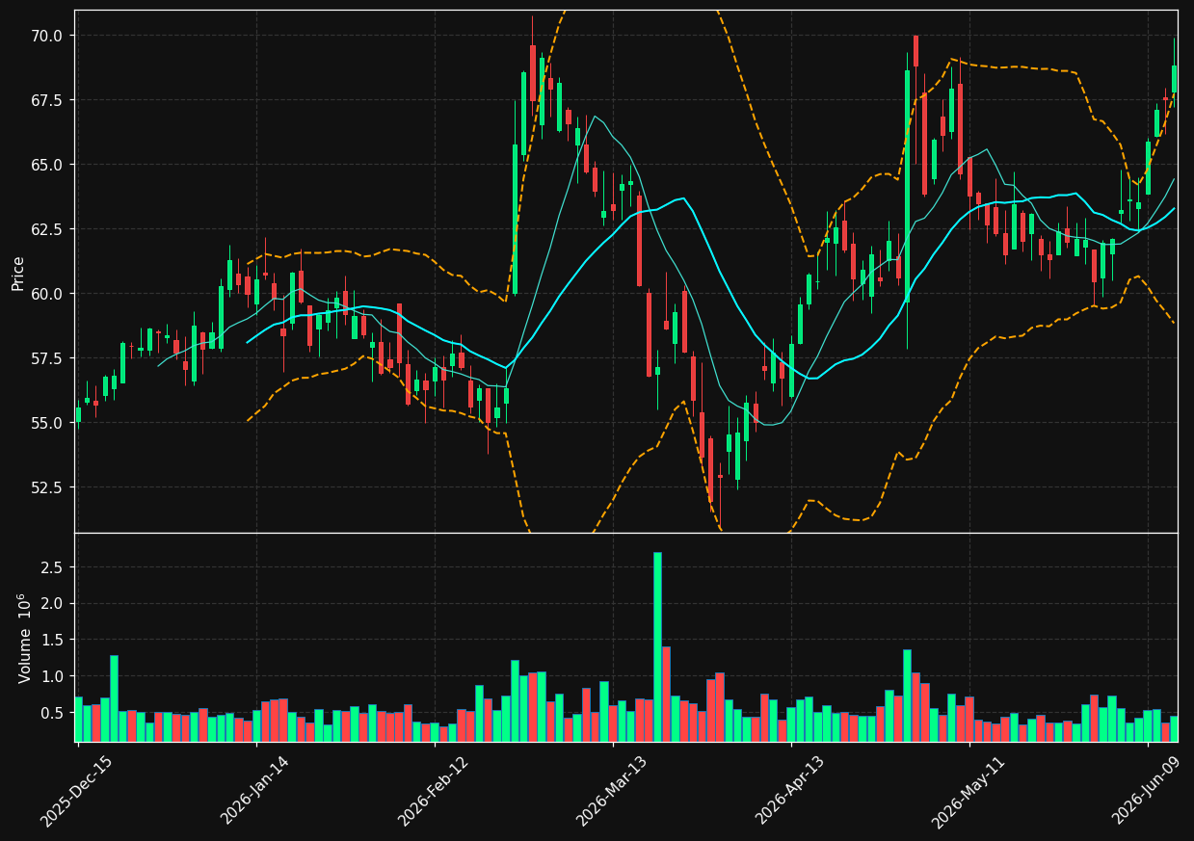This screenshot has height=841, width=1194.
Task: Click the Price axis title
Action: coord(18,272)
